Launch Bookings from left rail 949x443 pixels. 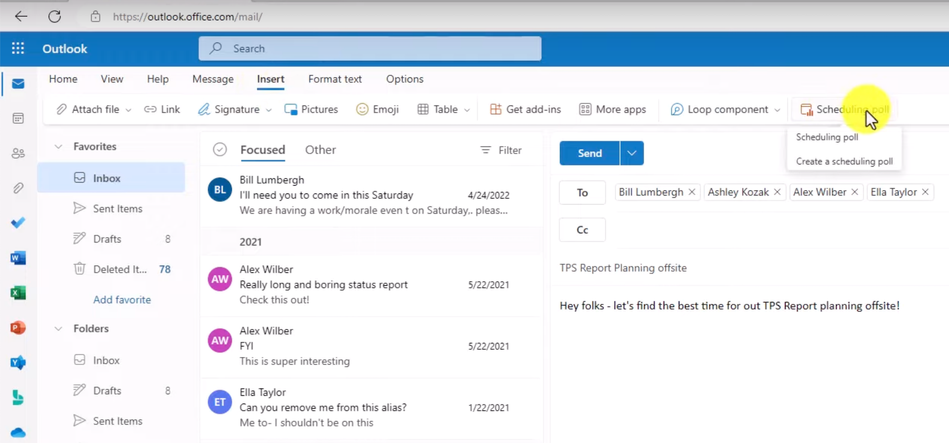[18, 397]
